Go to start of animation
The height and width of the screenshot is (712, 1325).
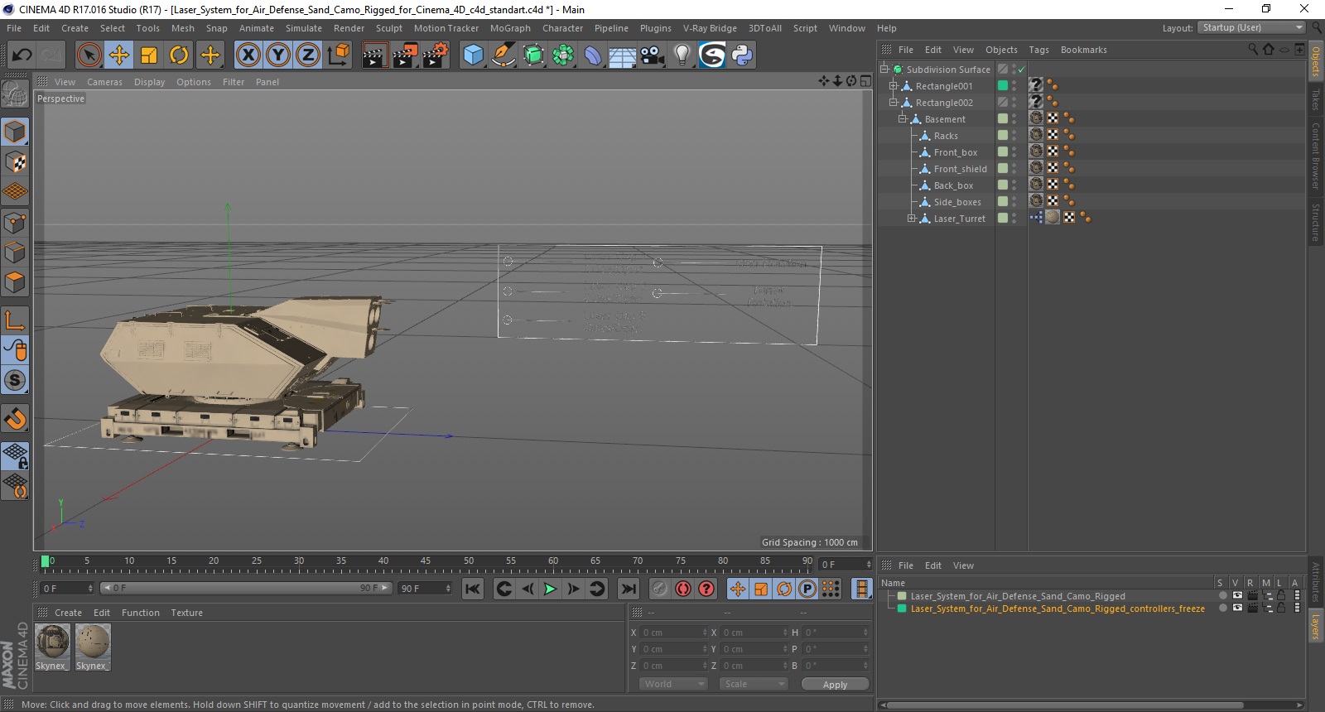tap(473, 589)
